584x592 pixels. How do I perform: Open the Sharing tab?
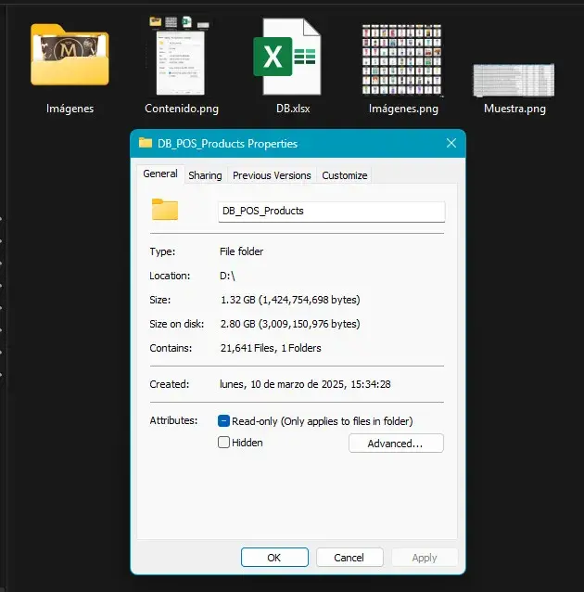tap(205, 175)
